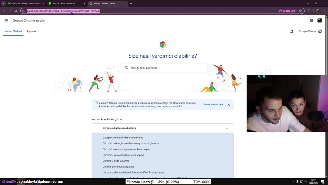This screenshot has height=185, width=328.
Task: Switch to the Topluluk tab
Action: [x=32, y=31]
